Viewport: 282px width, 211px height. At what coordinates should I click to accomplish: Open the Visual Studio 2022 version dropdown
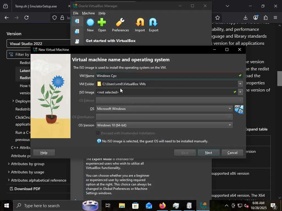click(39, 44)
